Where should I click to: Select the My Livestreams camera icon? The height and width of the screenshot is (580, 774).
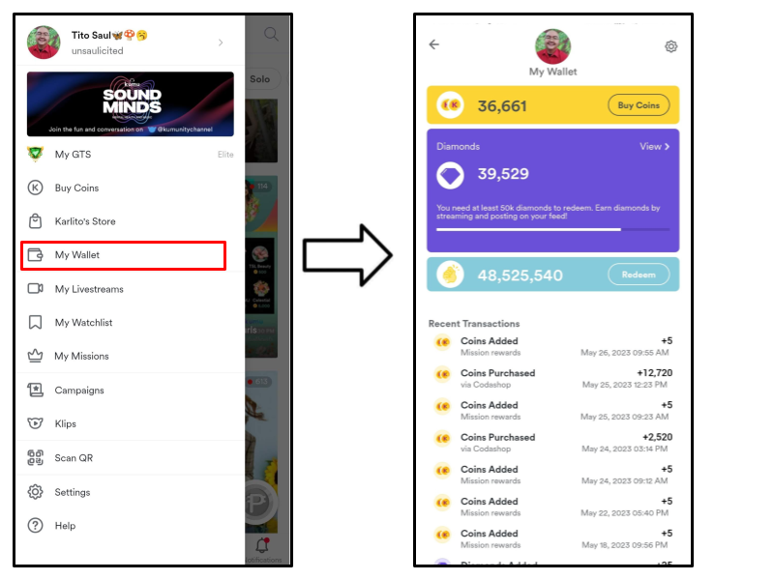pos(35,288)
